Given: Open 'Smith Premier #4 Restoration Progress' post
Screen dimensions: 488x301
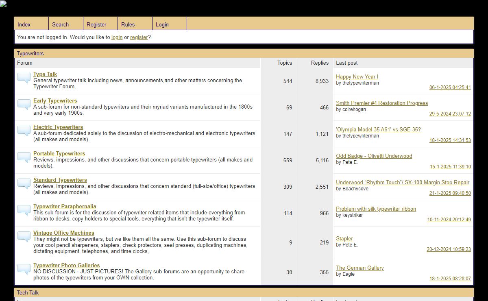Looking at the screenshot, I should (x=382, y=103).
